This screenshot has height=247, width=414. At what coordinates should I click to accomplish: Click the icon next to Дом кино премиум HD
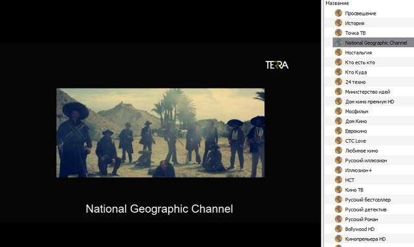pos(338,101)
